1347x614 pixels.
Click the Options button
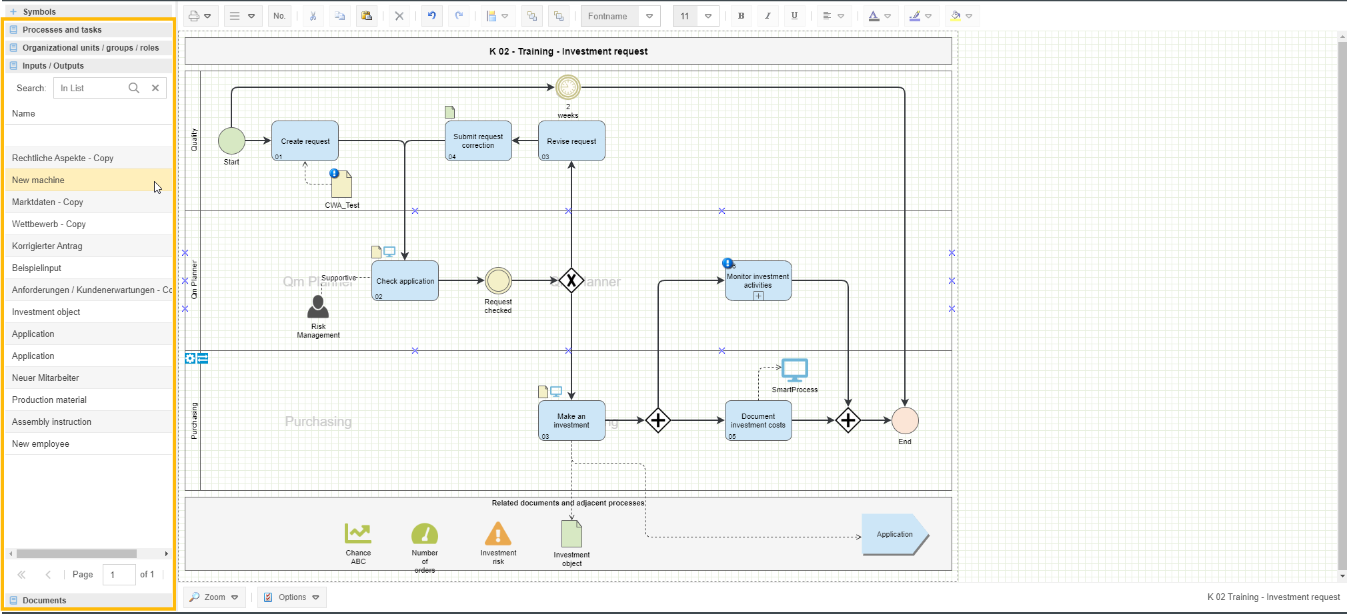click(292, 597)
